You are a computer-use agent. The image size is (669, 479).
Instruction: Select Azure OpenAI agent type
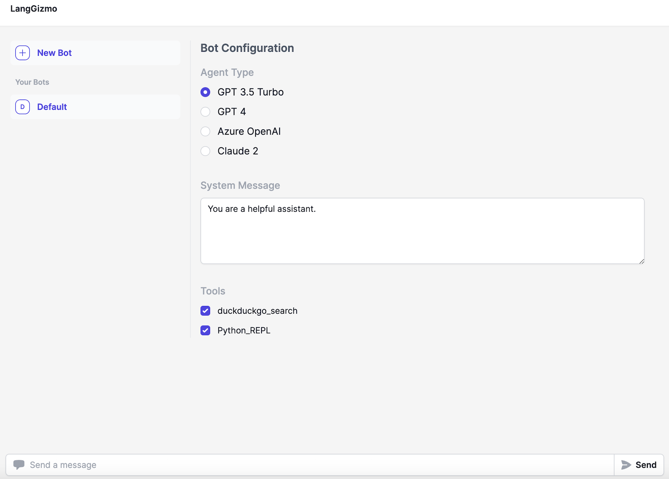[206, 131]
